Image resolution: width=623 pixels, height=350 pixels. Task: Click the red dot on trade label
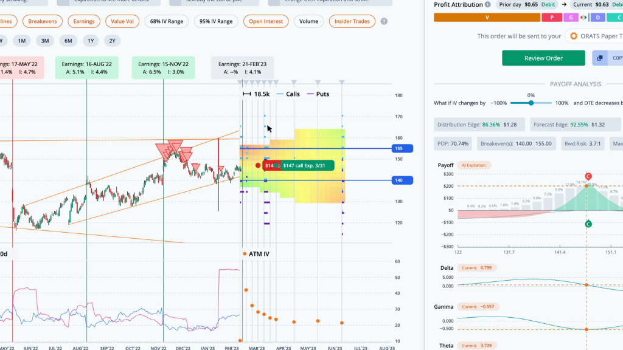(258, 165)
